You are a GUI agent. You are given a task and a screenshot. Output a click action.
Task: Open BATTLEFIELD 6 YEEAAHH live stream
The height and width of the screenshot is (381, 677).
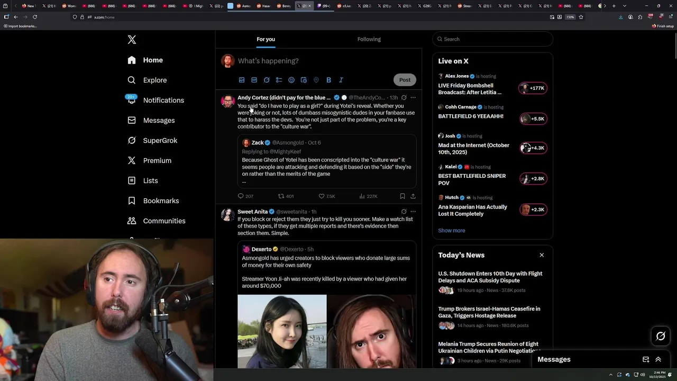pyautogui.click(x=492, y=113)
